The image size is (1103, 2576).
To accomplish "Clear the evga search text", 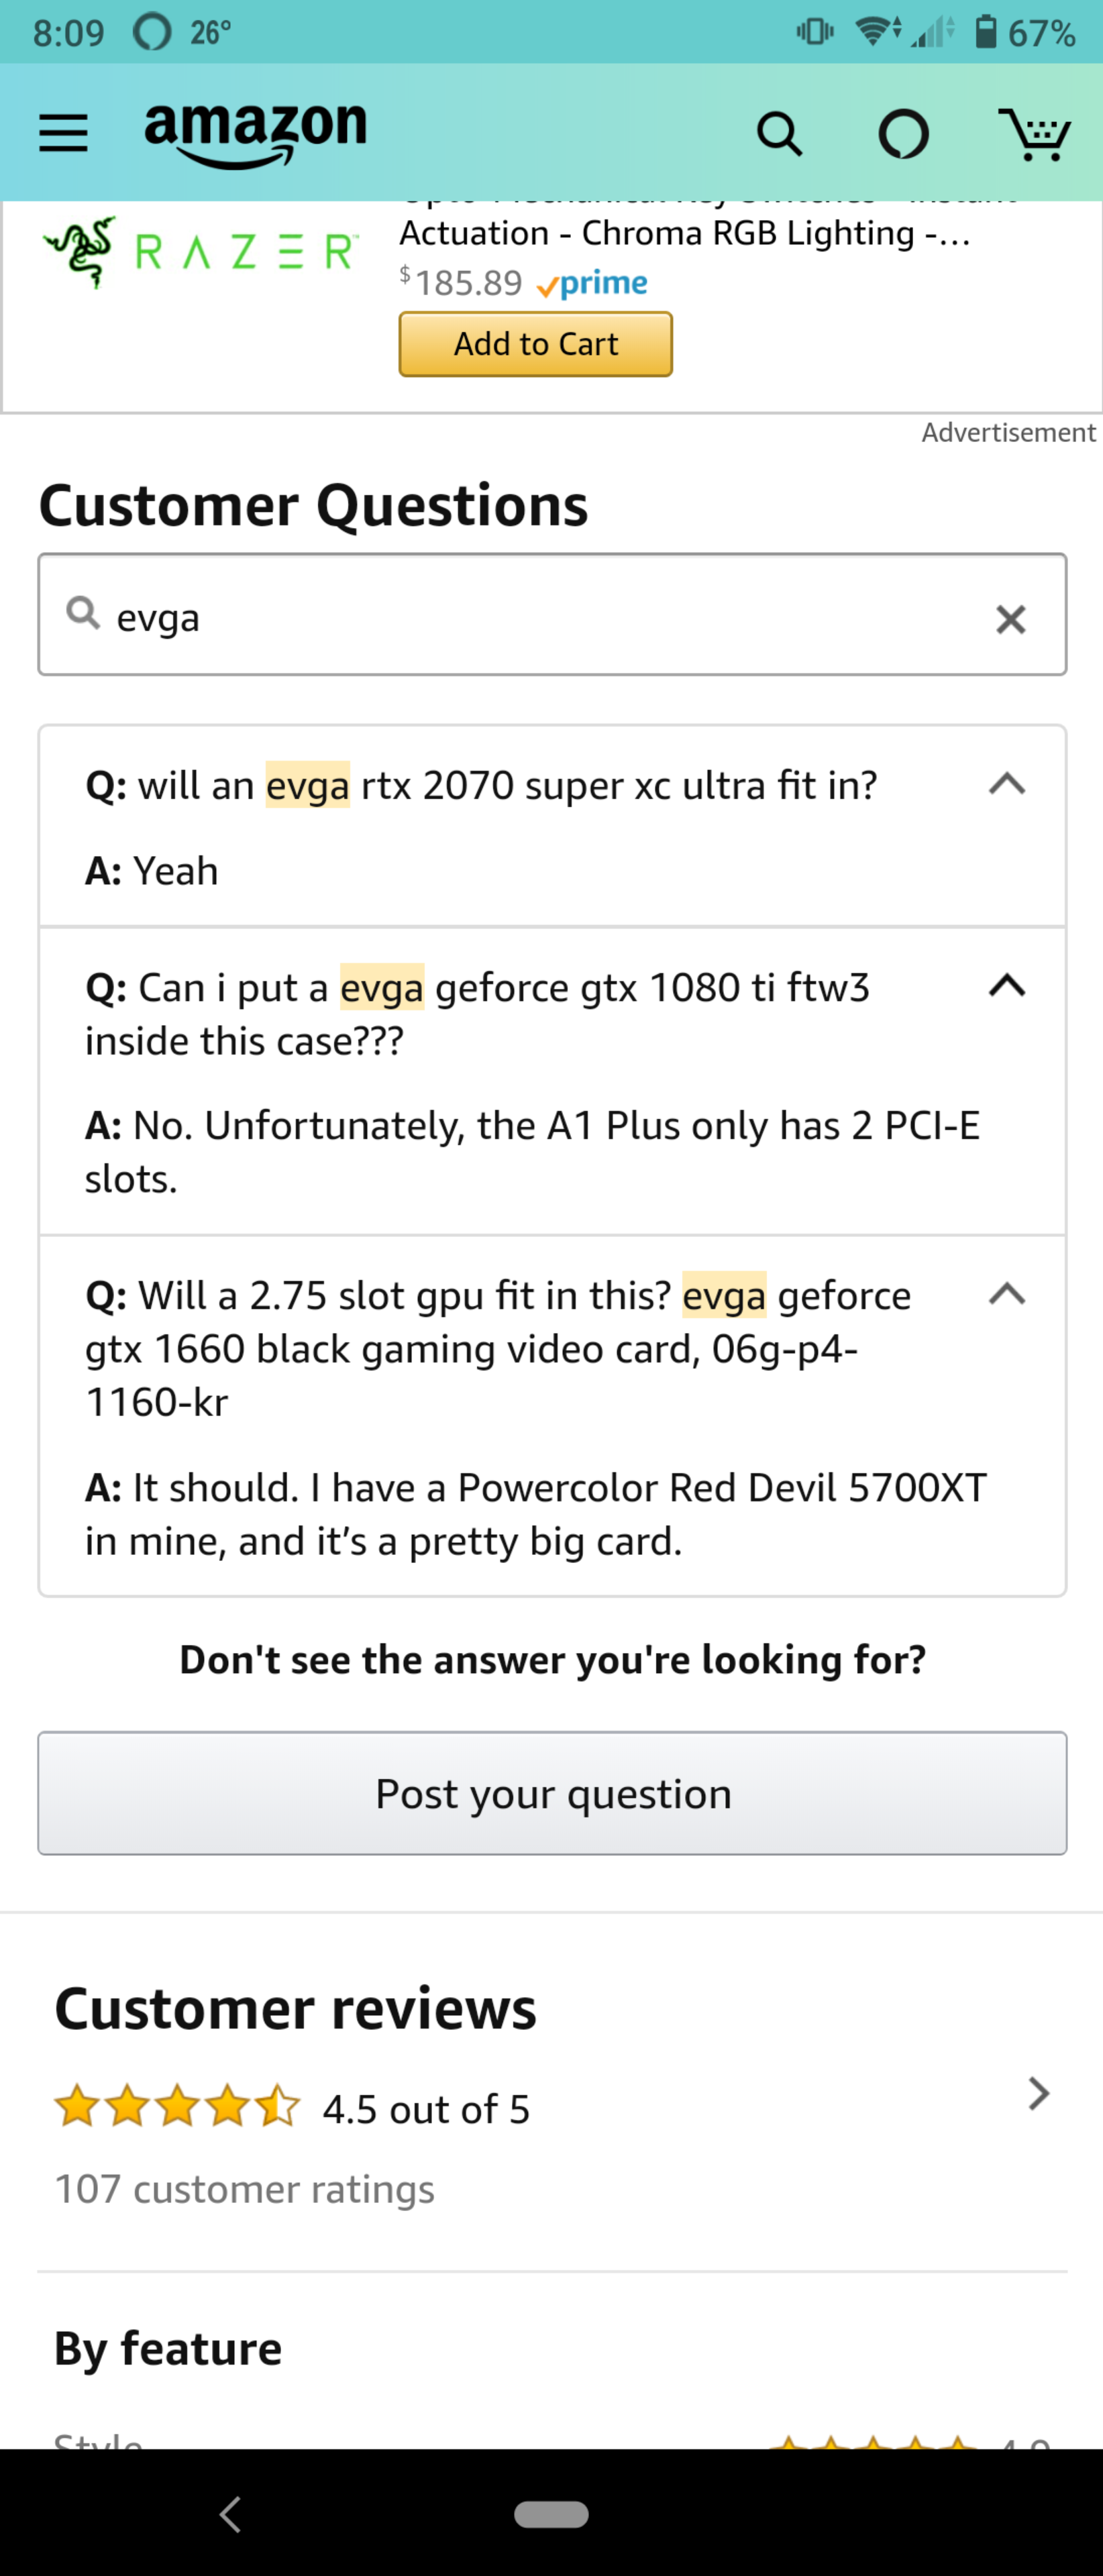I will [1011, 619].
